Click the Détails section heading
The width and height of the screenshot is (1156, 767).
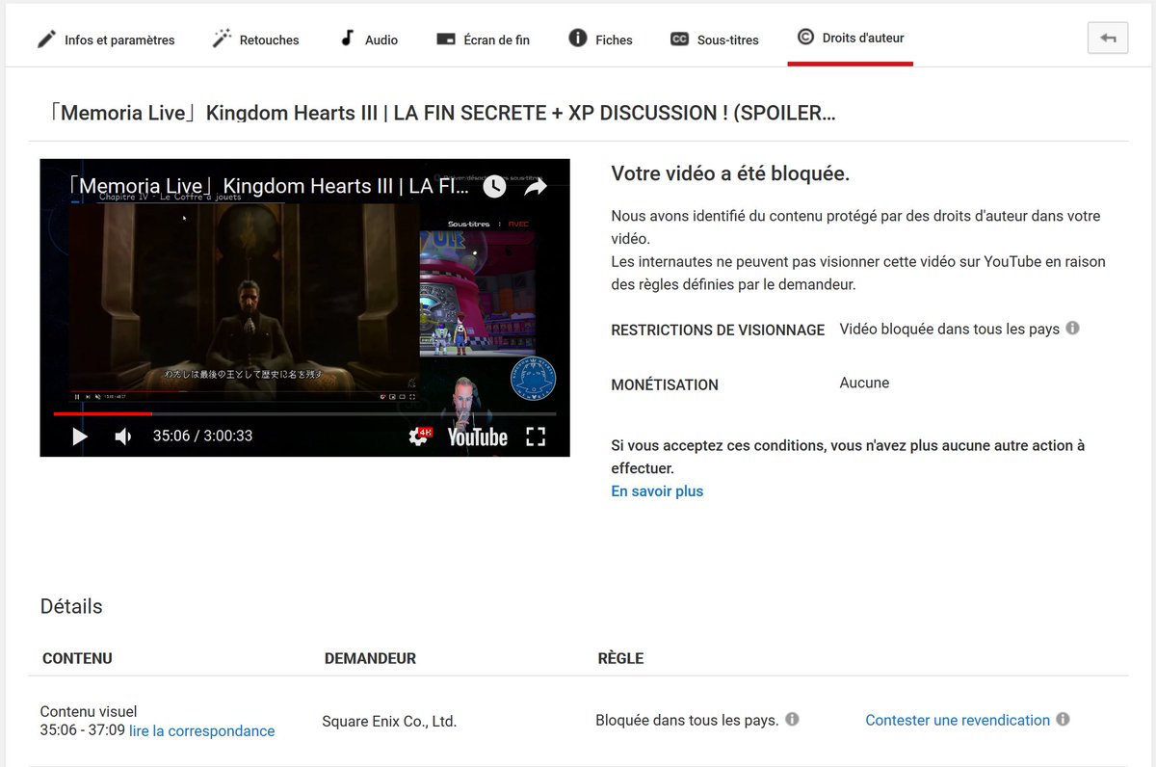point(71,607)
